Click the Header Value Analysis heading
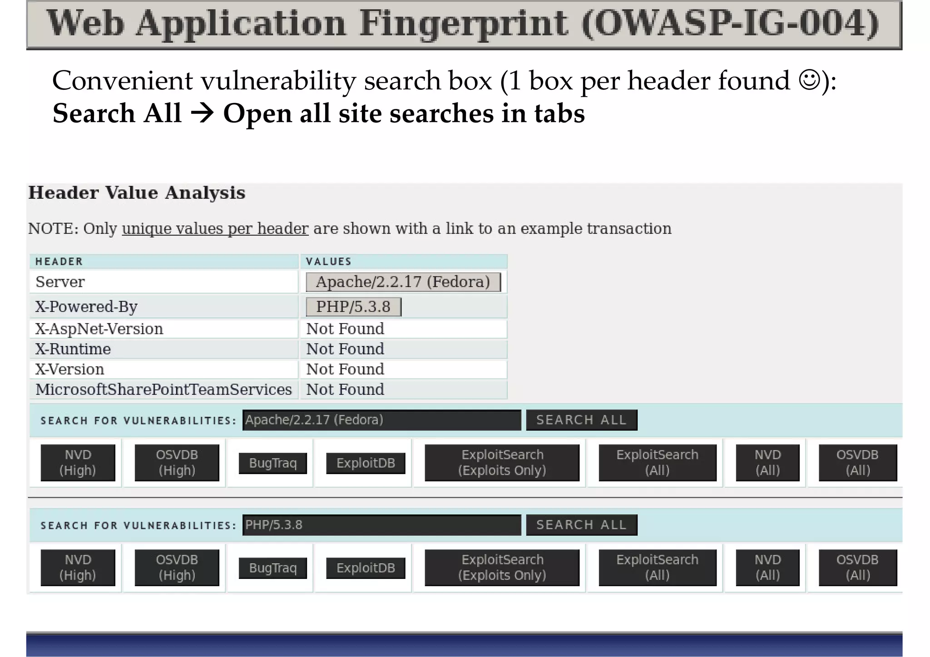Image resolution: width=930 pixels, height=657 pixels. [137, 193]
